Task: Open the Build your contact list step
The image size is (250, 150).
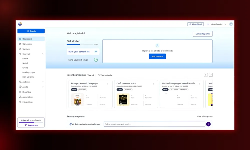Action: pyautogui.click(x=83, y=52)
